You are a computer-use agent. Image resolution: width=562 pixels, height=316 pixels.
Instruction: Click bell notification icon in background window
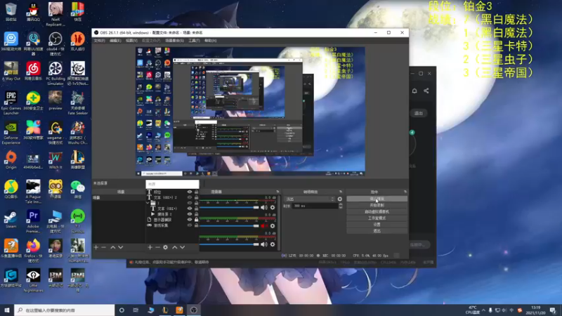pos(414,91)
